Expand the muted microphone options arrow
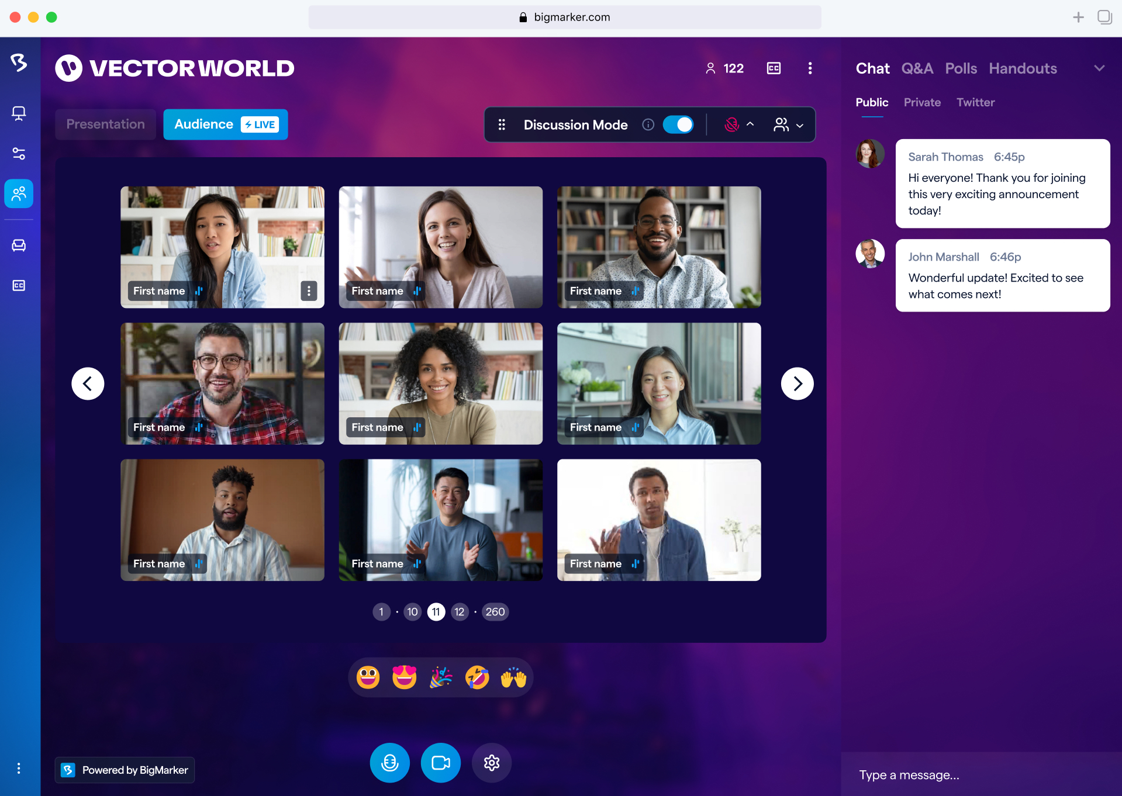1122x796 pixels. [x=750, y=124]
